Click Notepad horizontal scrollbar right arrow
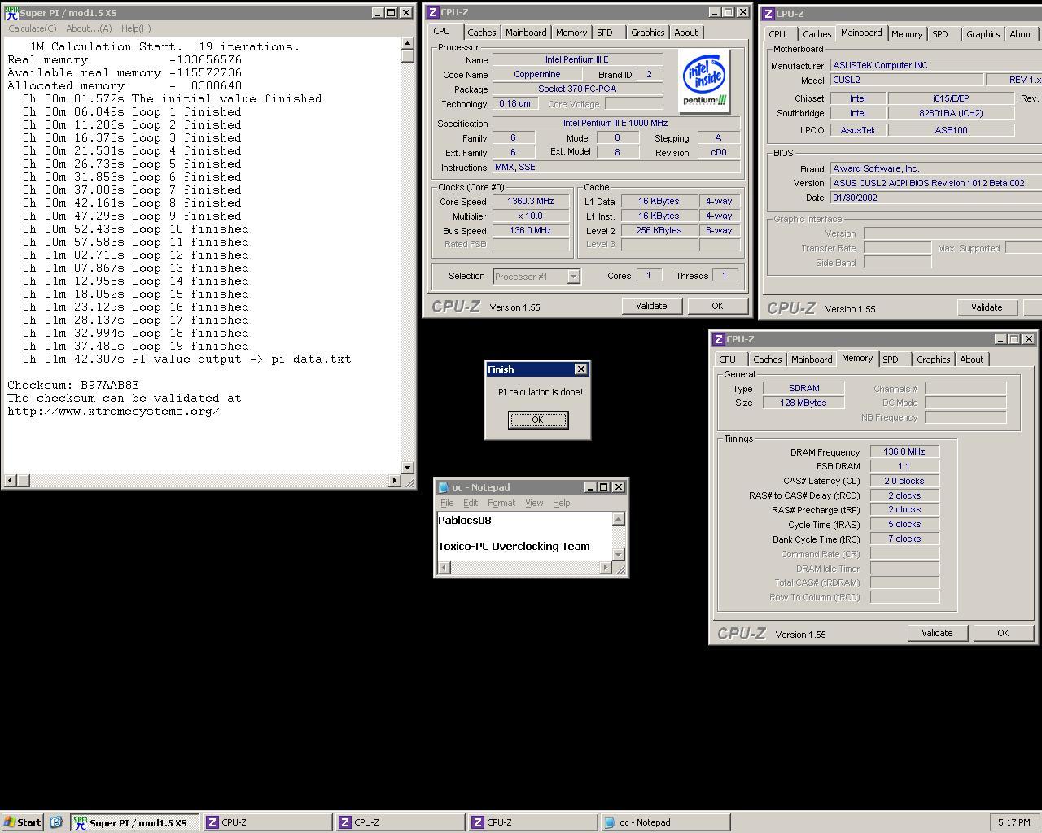The width and height of the screenshot is (1042, 833). tap(606, 568)
